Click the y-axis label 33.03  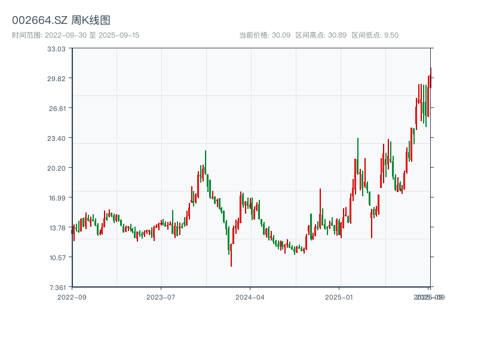[56, 49]
